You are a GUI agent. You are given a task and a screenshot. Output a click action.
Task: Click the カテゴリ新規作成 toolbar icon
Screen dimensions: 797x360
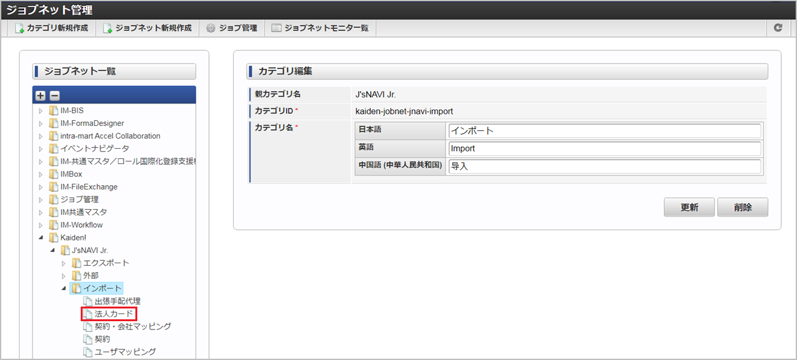coord(19,28)
